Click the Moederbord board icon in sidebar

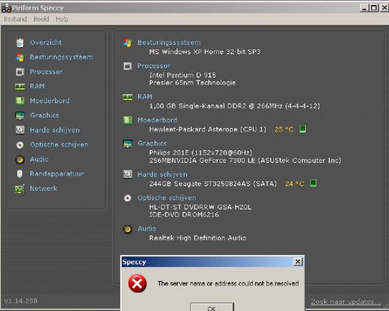pos(20,101)
